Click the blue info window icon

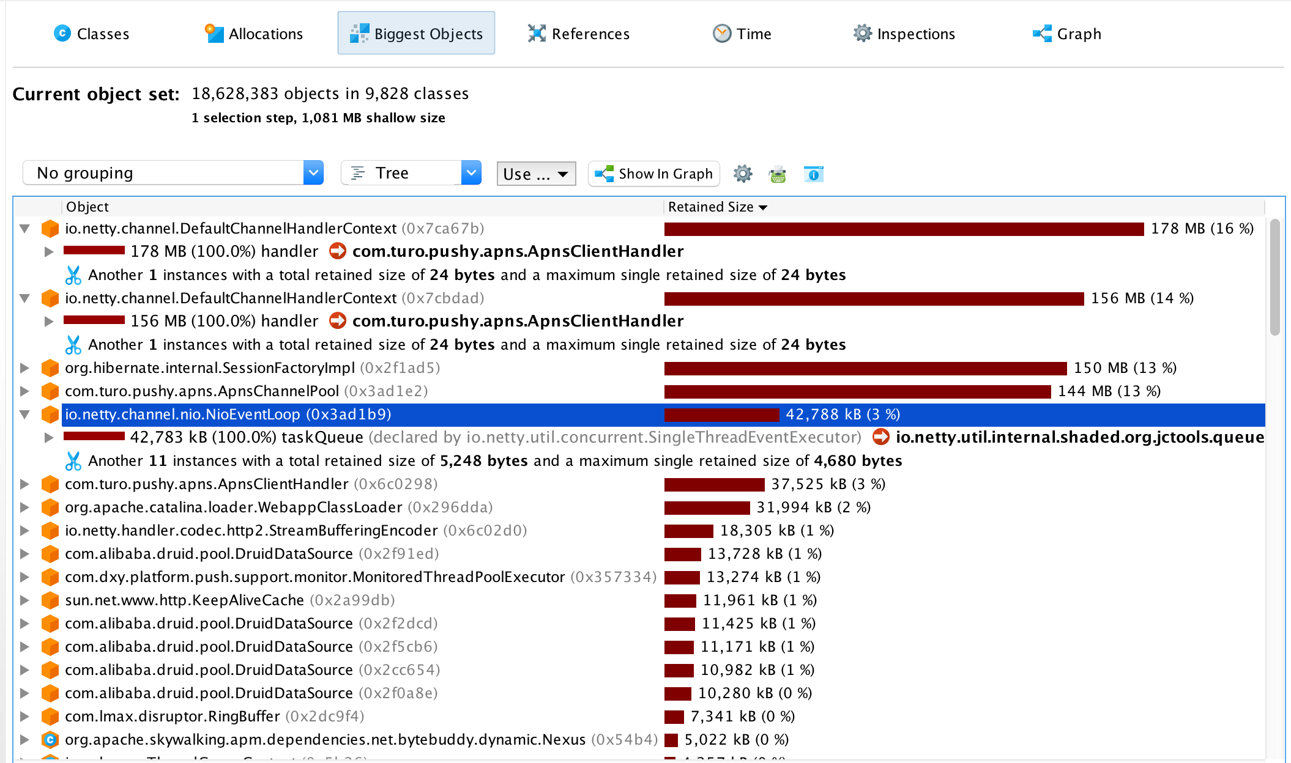click(x=813, y=174)
